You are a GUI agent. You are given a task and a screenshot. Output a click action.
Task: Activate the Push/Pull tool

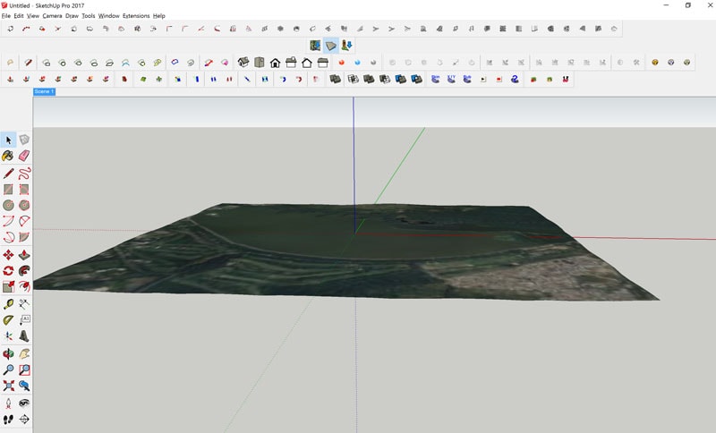coord(24,255)
